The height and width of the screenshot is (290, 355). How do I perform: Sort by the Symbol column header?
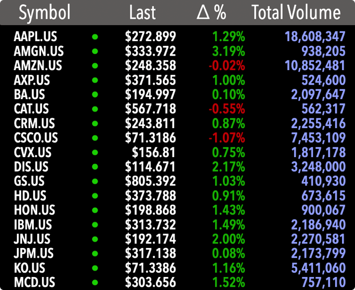(x=44, y=13)
